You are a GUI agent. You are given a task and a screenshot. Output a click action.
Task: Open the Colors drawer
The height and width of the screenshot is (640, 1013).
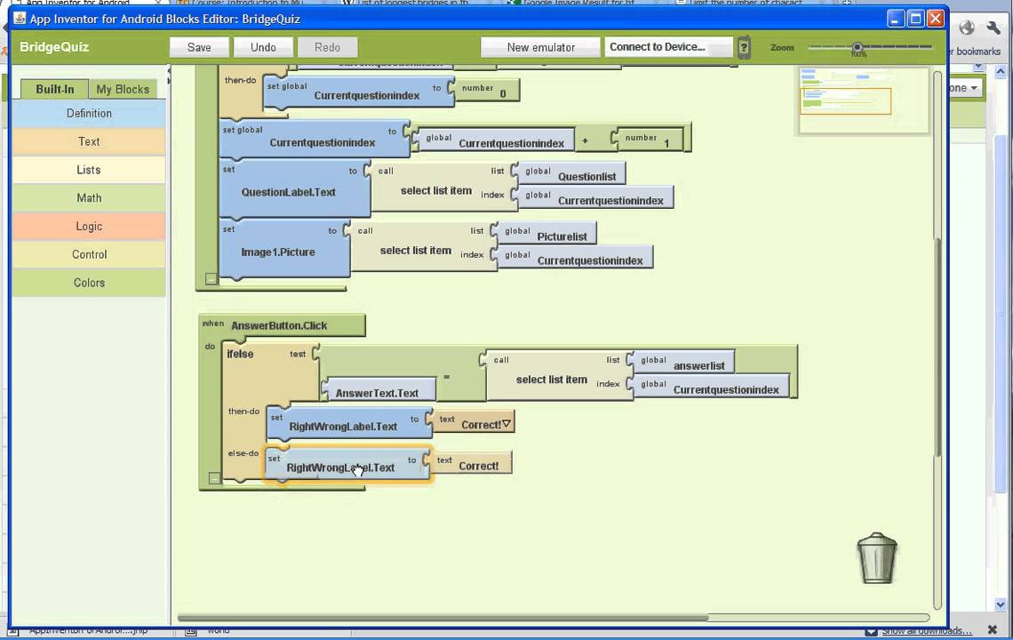point(89,283)
